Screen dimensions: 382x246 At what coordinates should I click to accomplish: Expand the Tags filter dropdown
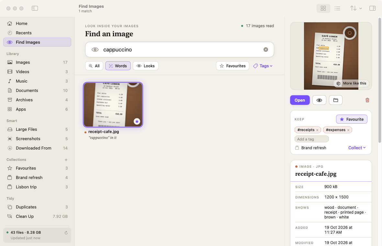coord(263,66)
